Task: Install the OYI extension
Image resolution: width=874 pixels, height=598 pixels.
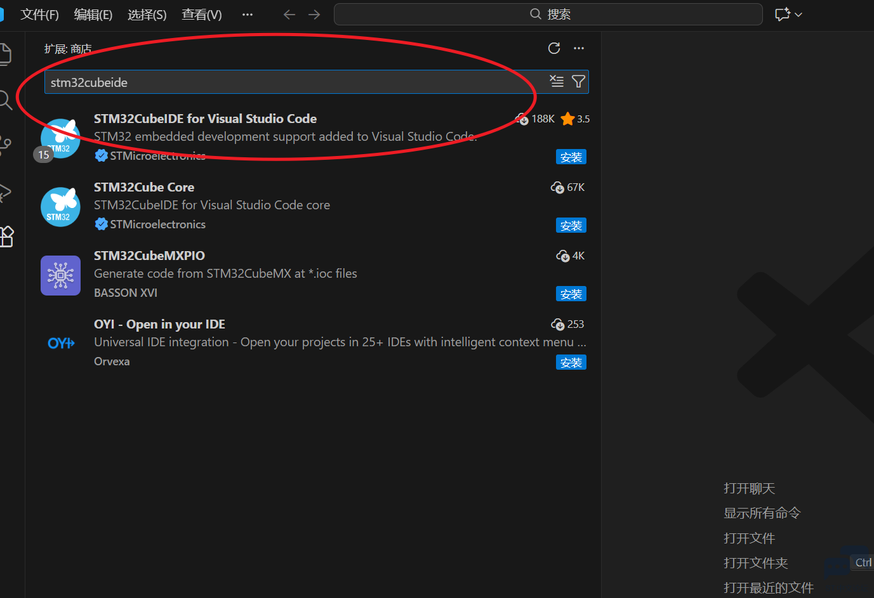Action: tap(571, 363)
